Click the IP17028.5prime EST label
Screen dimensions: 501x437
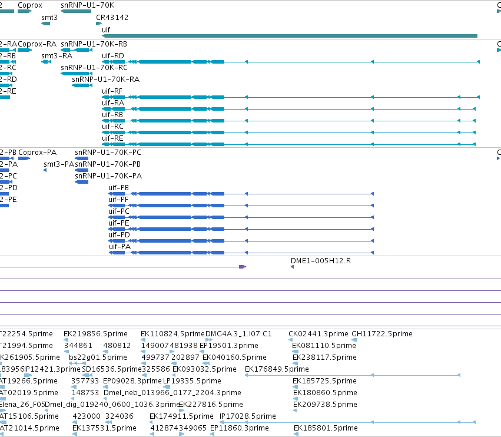tap(248, 416)
